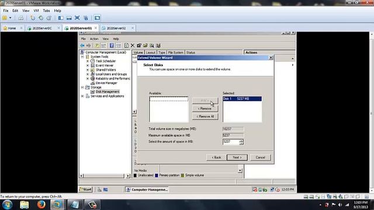
Task: Open the VMware VM menu
Action: pyautogui.click(x=36, y=10)
